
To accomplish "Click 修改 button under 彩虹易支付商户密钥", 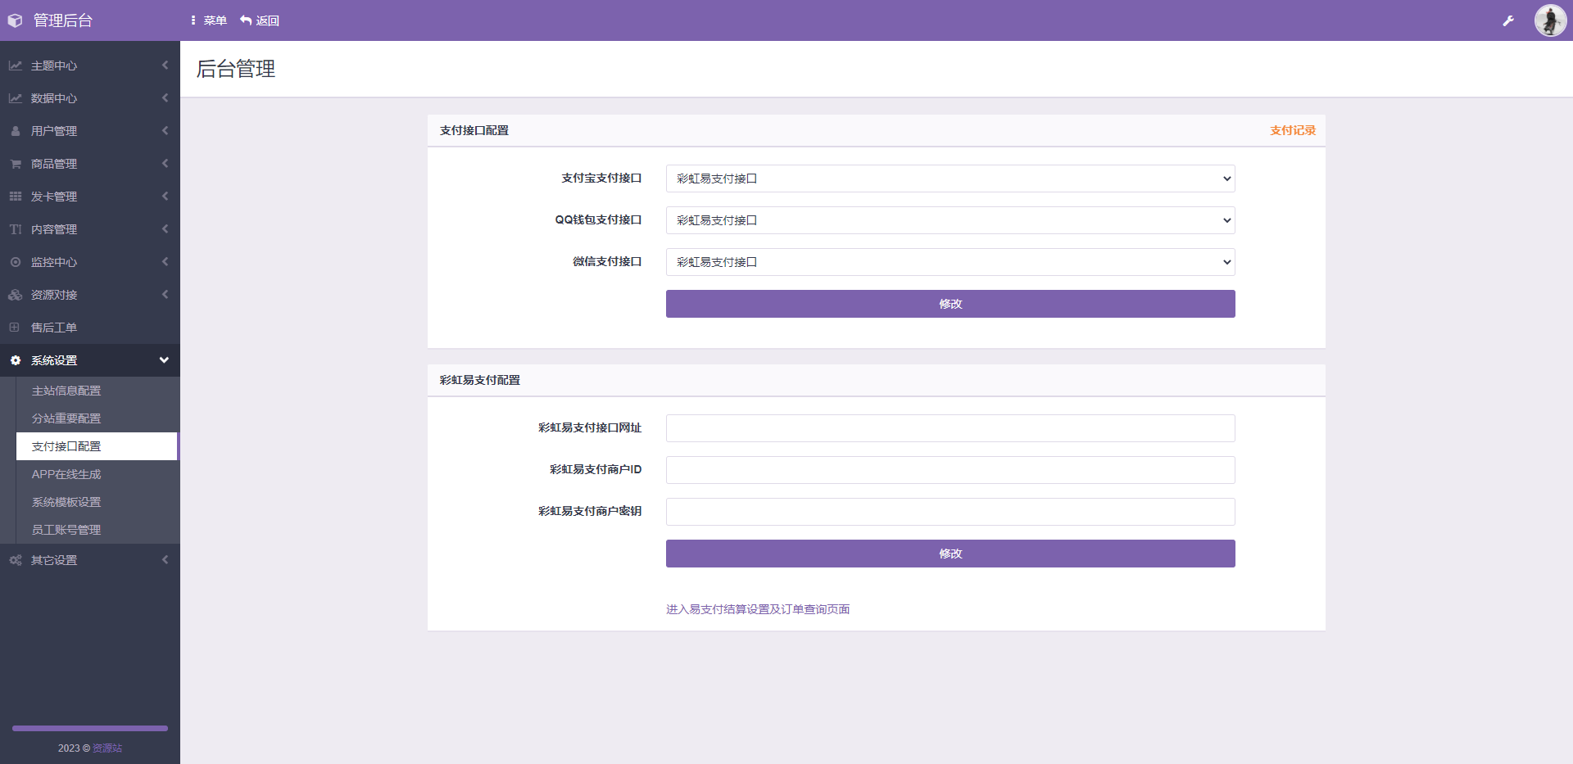I will pos(950,554).
